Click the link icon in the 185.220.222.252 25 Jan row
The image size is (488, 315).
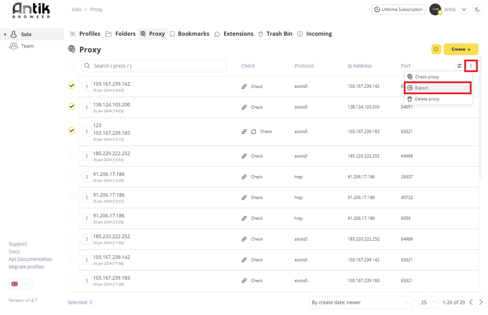(x=244, y=156)
